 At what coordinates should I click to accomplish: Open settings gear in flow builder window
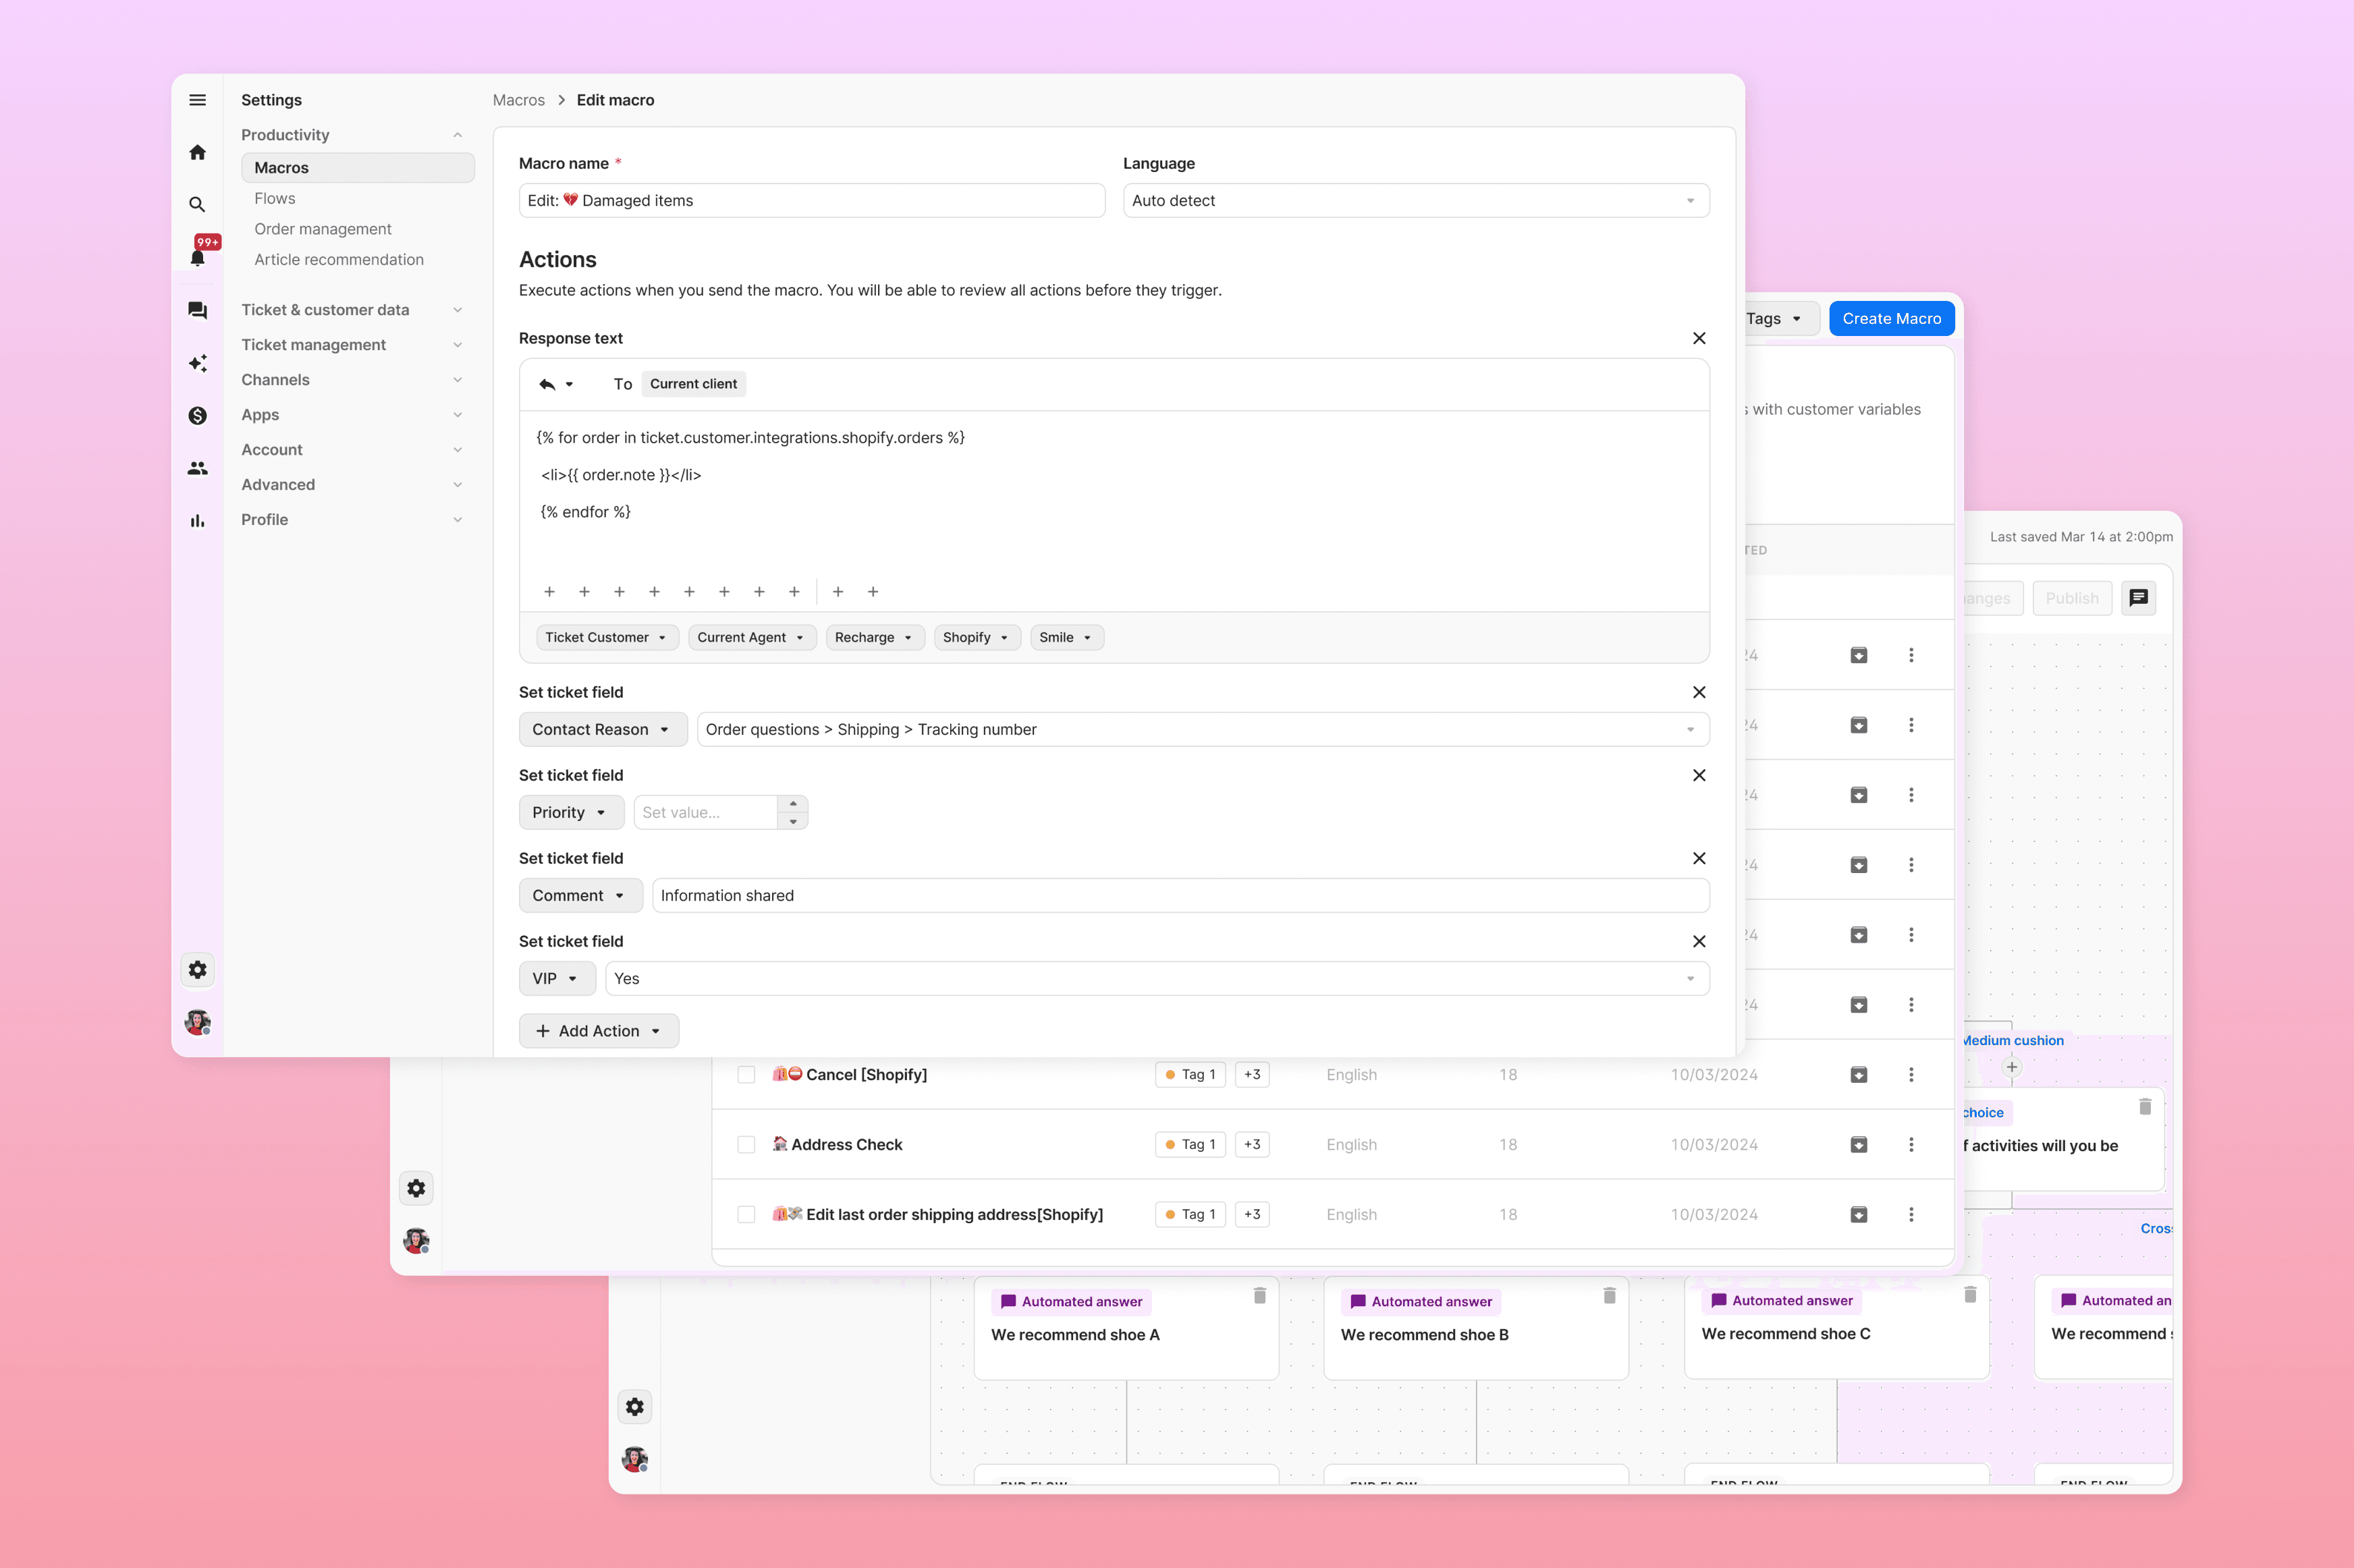(x=635, y=1407)
